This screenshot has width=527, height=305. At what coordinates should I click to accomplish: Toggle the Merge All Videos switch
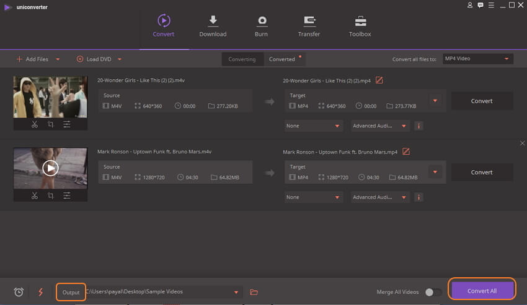(433, 292)
